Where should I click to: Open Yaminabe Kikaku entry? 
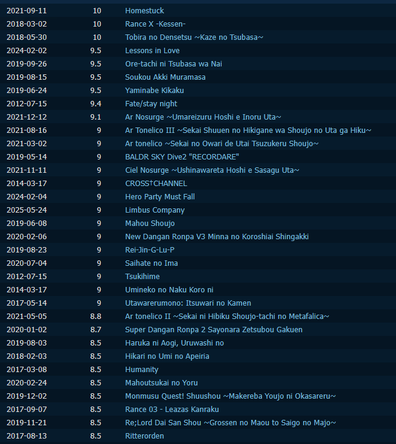[155, 91]
